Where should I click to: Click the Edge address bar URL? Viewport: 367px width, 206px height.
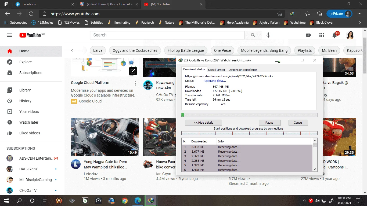(75, 14)
